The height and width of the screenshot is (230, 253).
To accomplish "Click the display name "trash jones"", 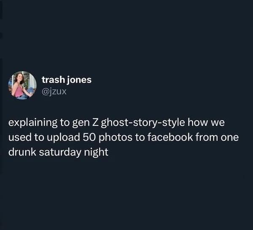I will tap(67, 80).
